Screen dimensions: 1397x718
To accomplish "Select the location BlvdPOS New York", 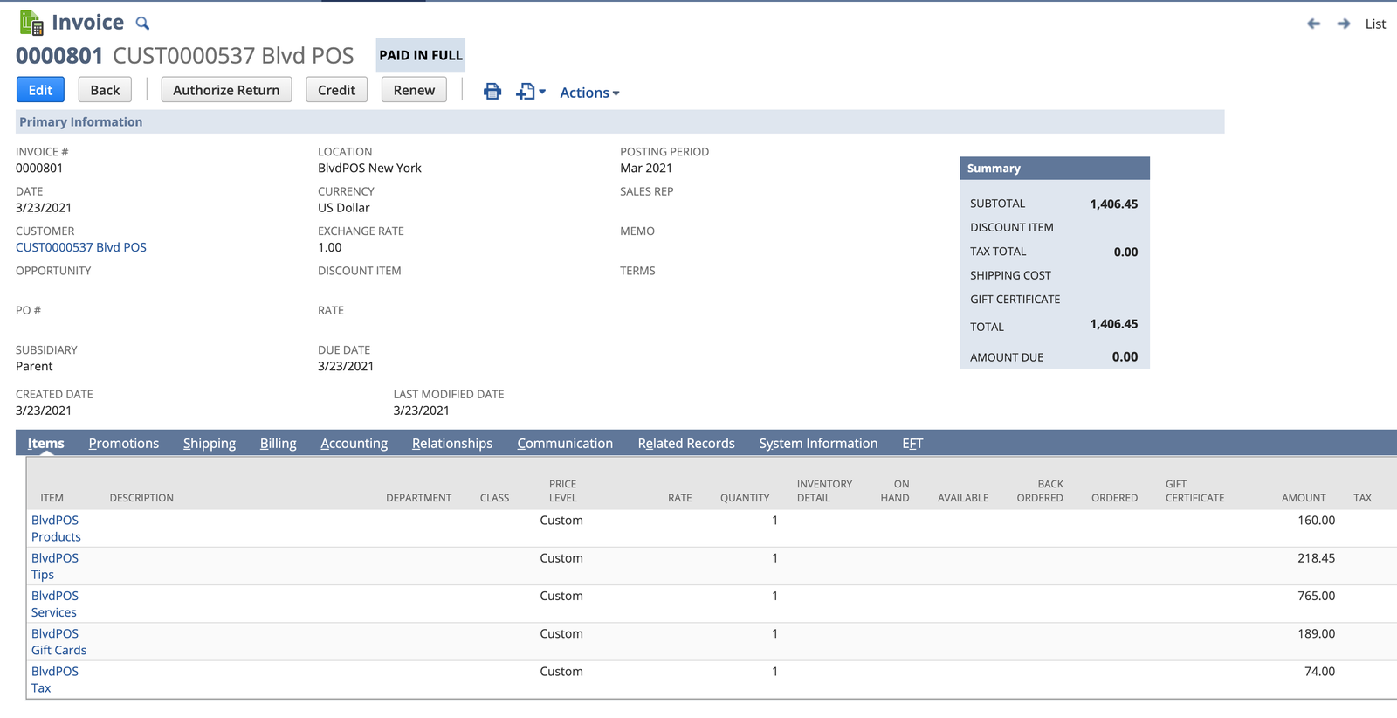I will (369, 169).
